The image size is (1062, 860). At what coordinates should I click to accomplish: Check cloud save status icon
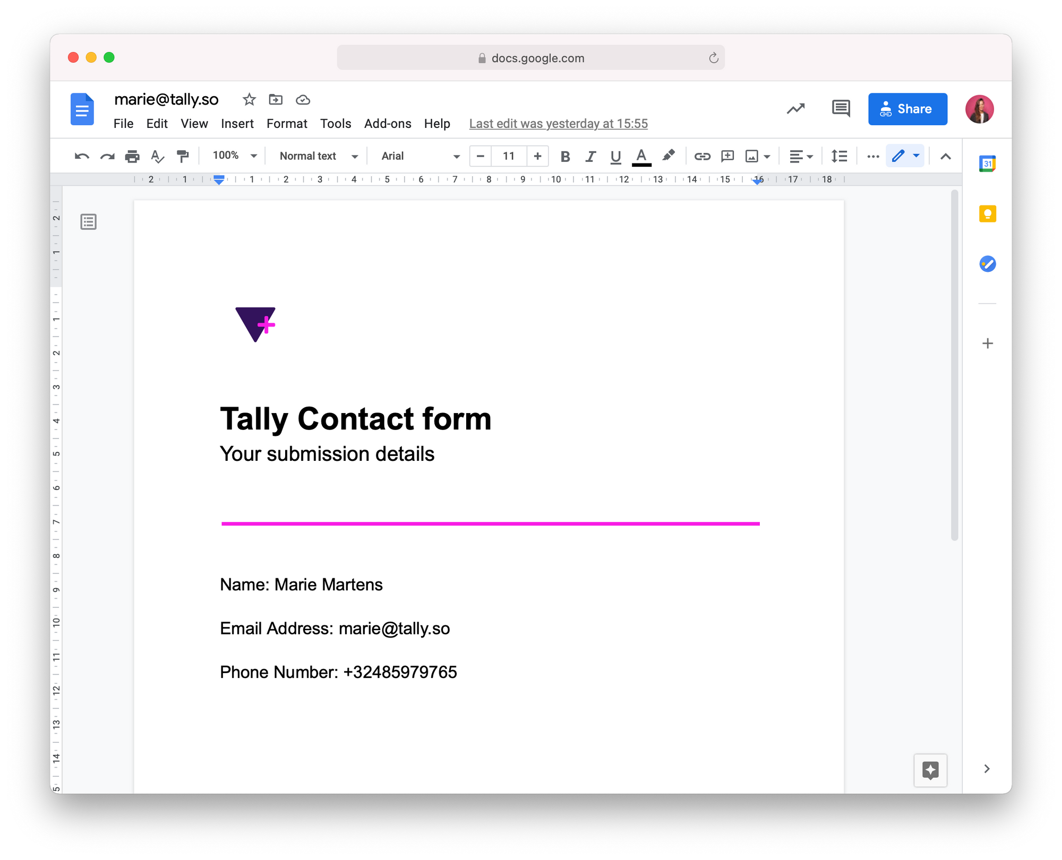tap(303, 100)
